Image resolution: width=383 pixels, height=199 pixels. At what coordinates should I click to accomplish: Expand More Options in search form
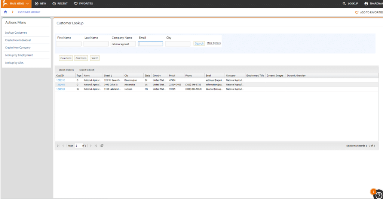(x=214, y=43)
